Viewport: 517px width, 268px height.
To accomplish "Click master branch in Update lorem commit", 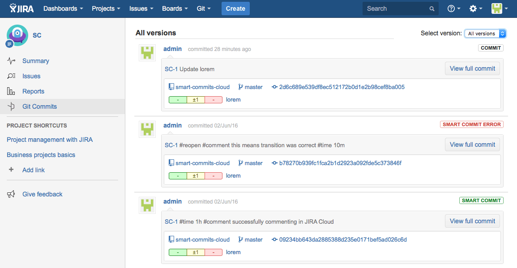I will click(253, 87).
